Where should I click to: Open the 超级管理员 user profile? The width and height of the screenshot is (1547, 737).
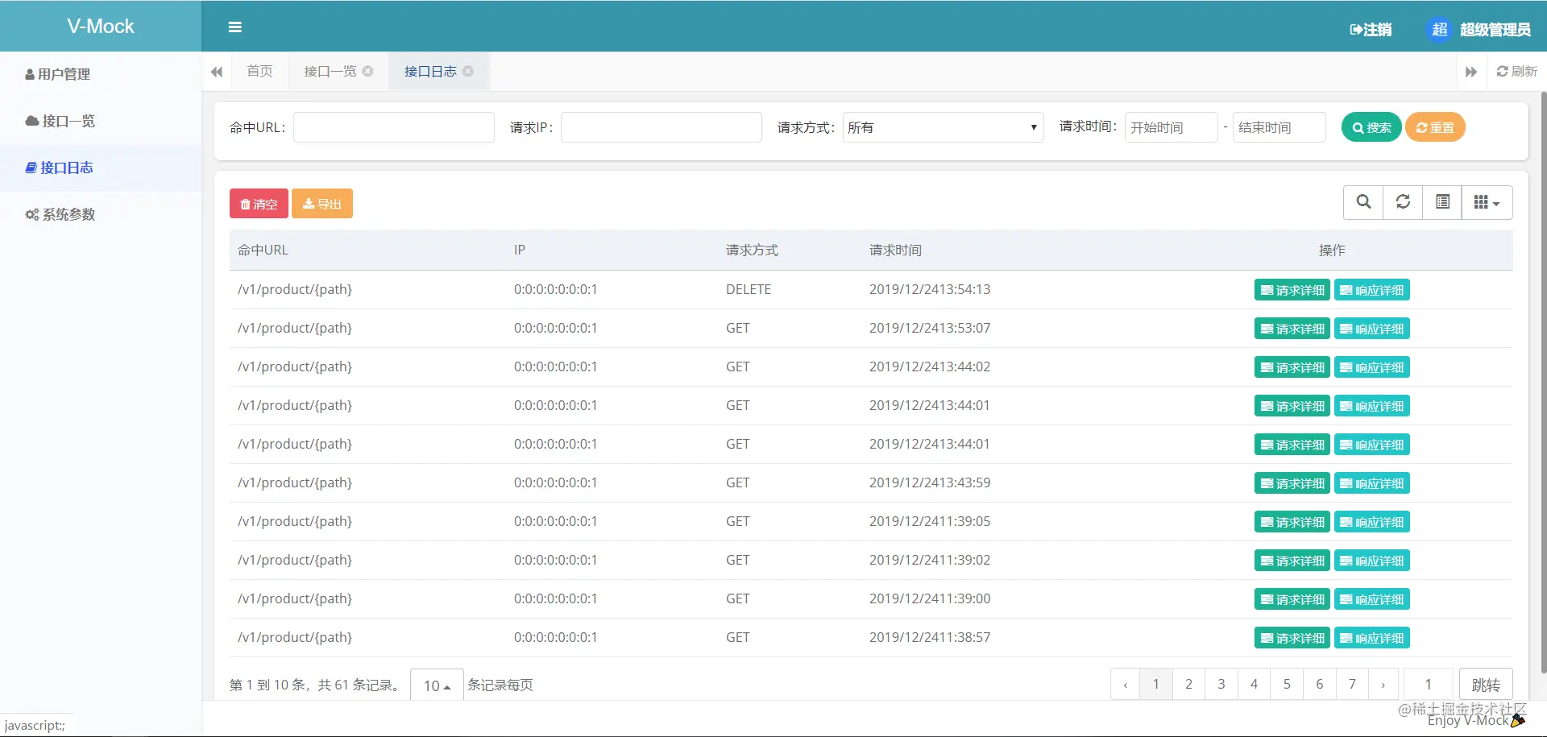1479,30
